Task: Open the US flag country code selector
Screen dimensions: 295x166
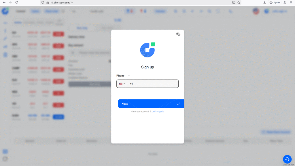Action: coord(122,84)
